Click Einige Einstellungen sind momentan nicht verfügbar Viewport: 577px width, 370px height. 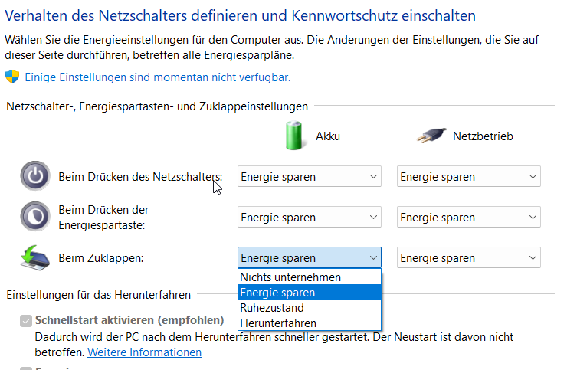(x=158, y=77)
